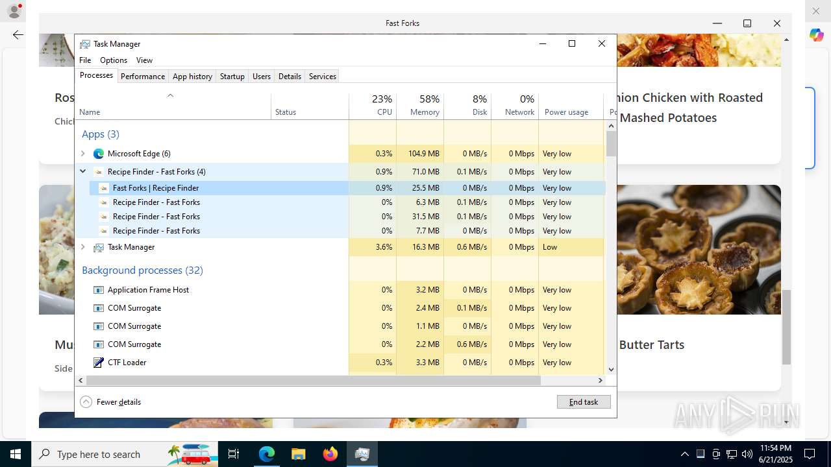Select the COM Surrogate row using 1.1 MB
The width and height of the screenshot is (831, 467).
coord(341,326)
